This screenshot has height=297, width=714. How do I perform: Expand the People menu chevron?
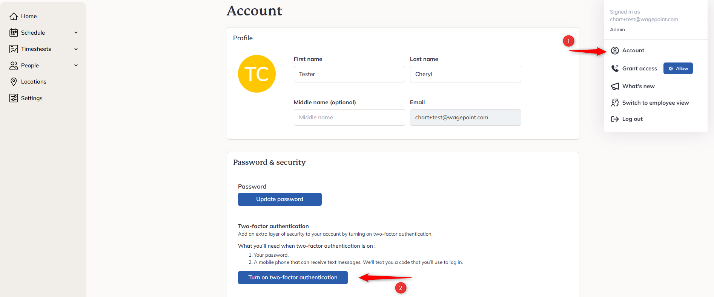(76, 65)
